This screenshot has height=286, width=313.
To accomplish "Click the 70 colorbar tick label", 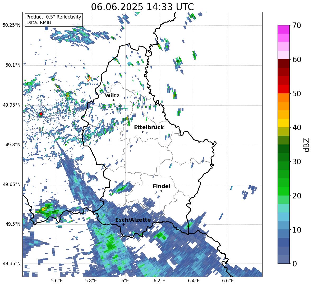I will click(297, 25).
